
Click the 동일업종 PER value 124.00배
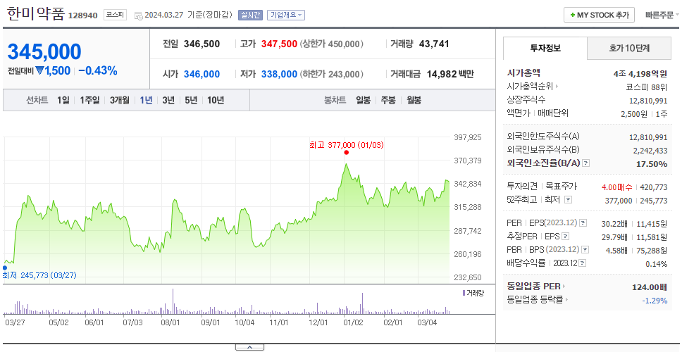pyautogui.click(x=650, y=287)
